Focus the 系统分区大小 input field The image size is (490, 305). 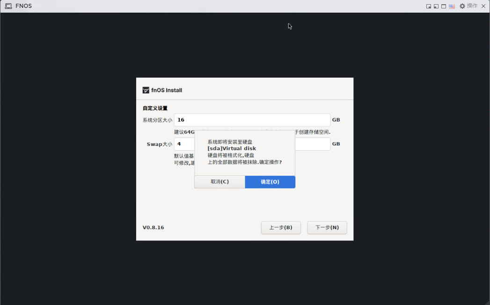(x=252, y=120)
